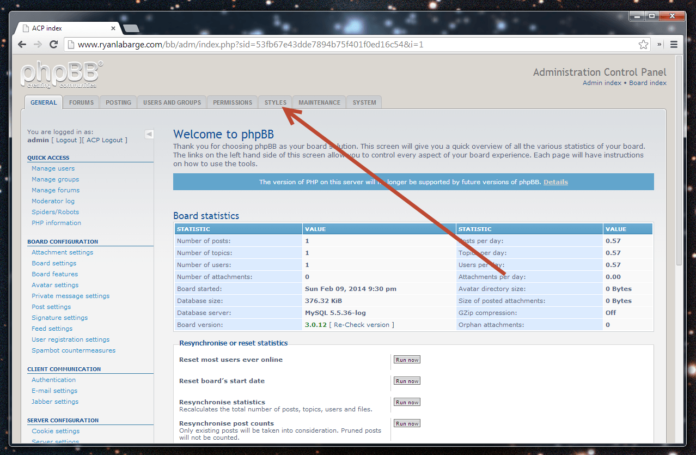The width and height of the screenshot is (696, 455).
Task: Go to the Users and Groups tab
Action: tap(172, 102)
